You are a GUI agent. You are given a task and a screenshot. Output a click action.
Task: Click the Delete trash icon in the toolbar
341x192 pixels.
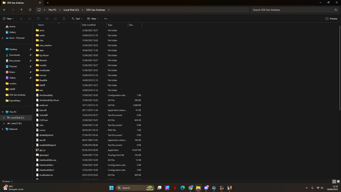pos(64,19)
